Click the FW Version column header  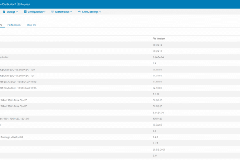tap(159, 39)
